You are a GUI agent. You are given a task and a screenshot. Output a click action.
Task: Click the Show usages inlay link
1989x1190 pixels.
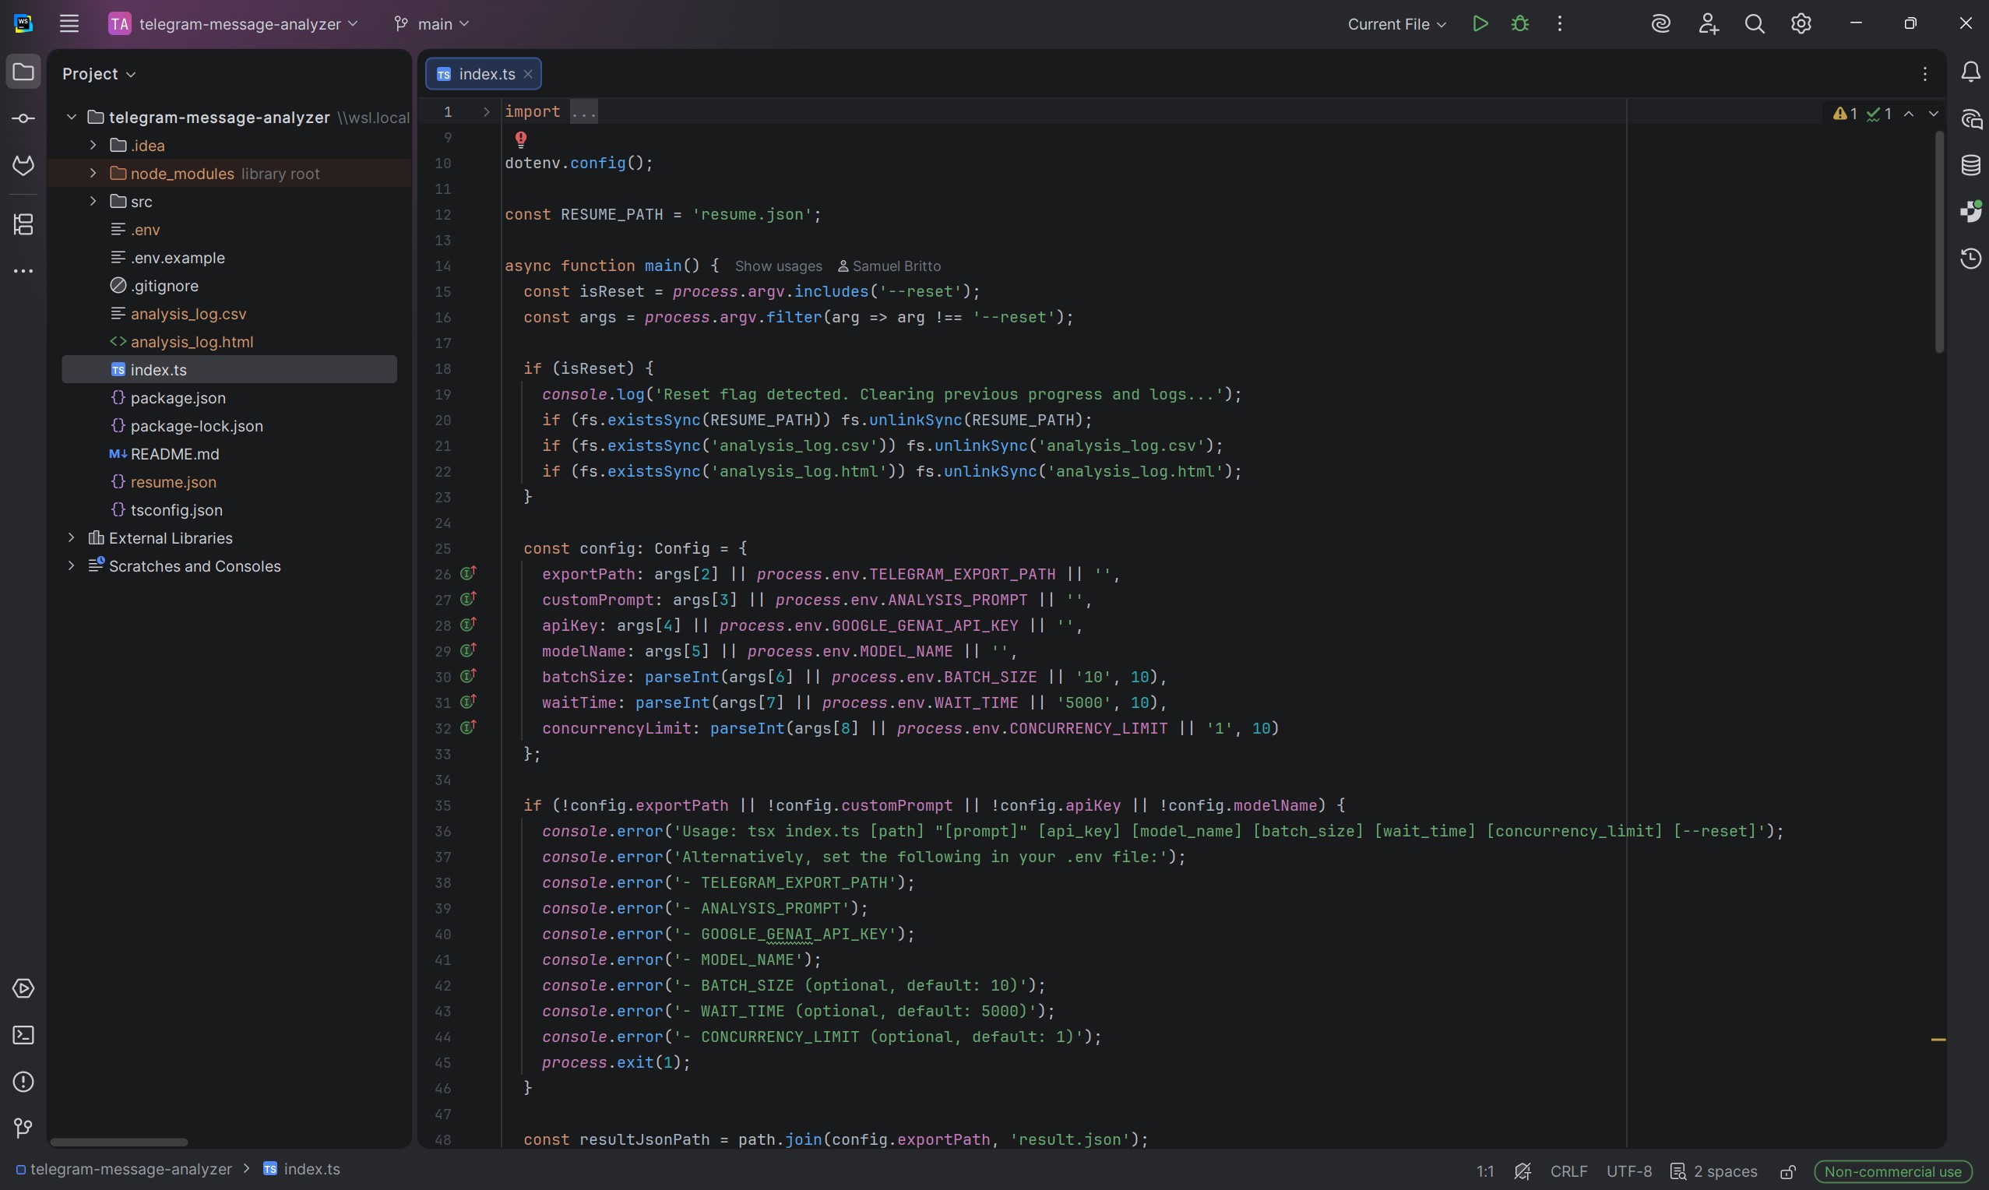[x=778, y=266]
